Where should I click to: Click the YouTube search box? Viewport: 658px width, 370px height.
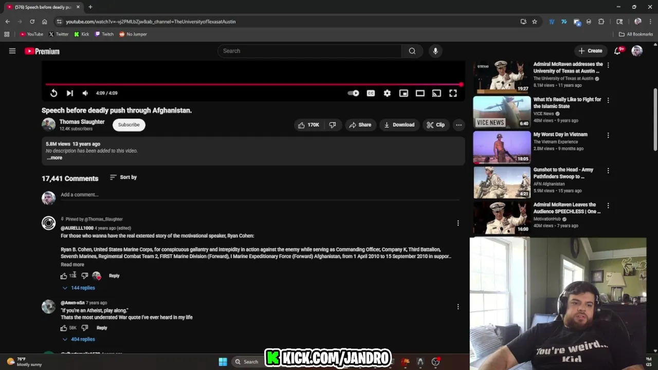(309, 51)
